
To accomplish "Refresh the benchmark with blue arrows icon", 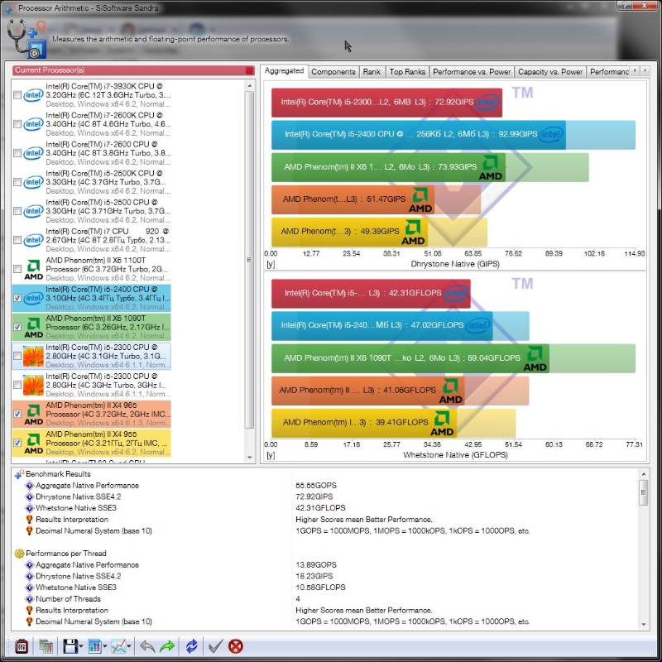I will click(192, 646).
